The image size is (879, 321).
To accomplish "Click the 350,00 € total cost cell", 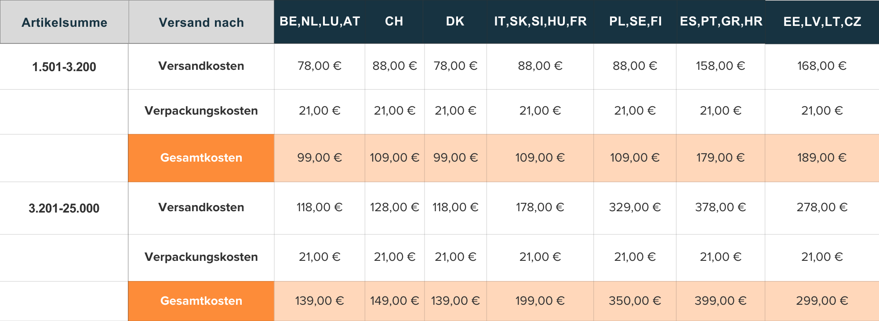I will click(x=635, y=301).
